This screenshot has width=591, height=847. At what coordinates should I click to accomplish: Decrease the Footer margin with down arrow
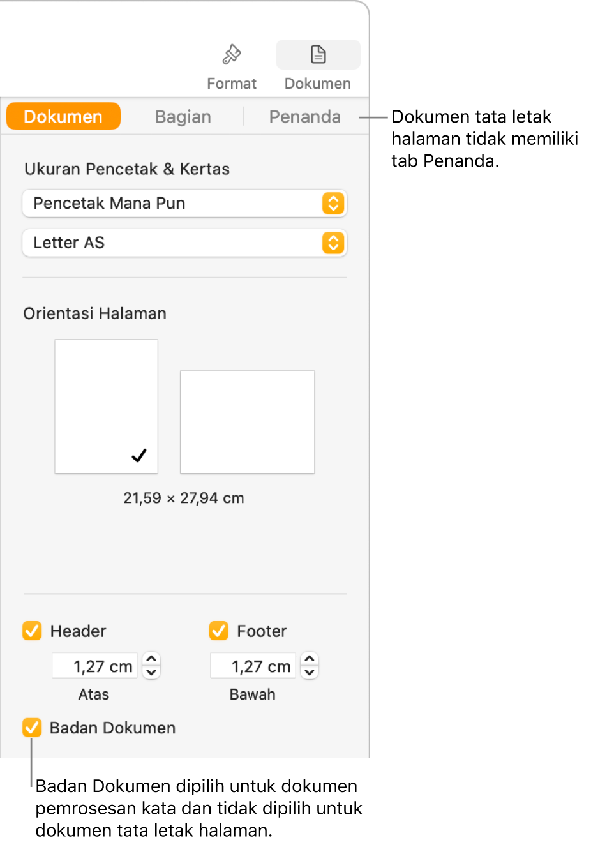(x=310, y=673)
